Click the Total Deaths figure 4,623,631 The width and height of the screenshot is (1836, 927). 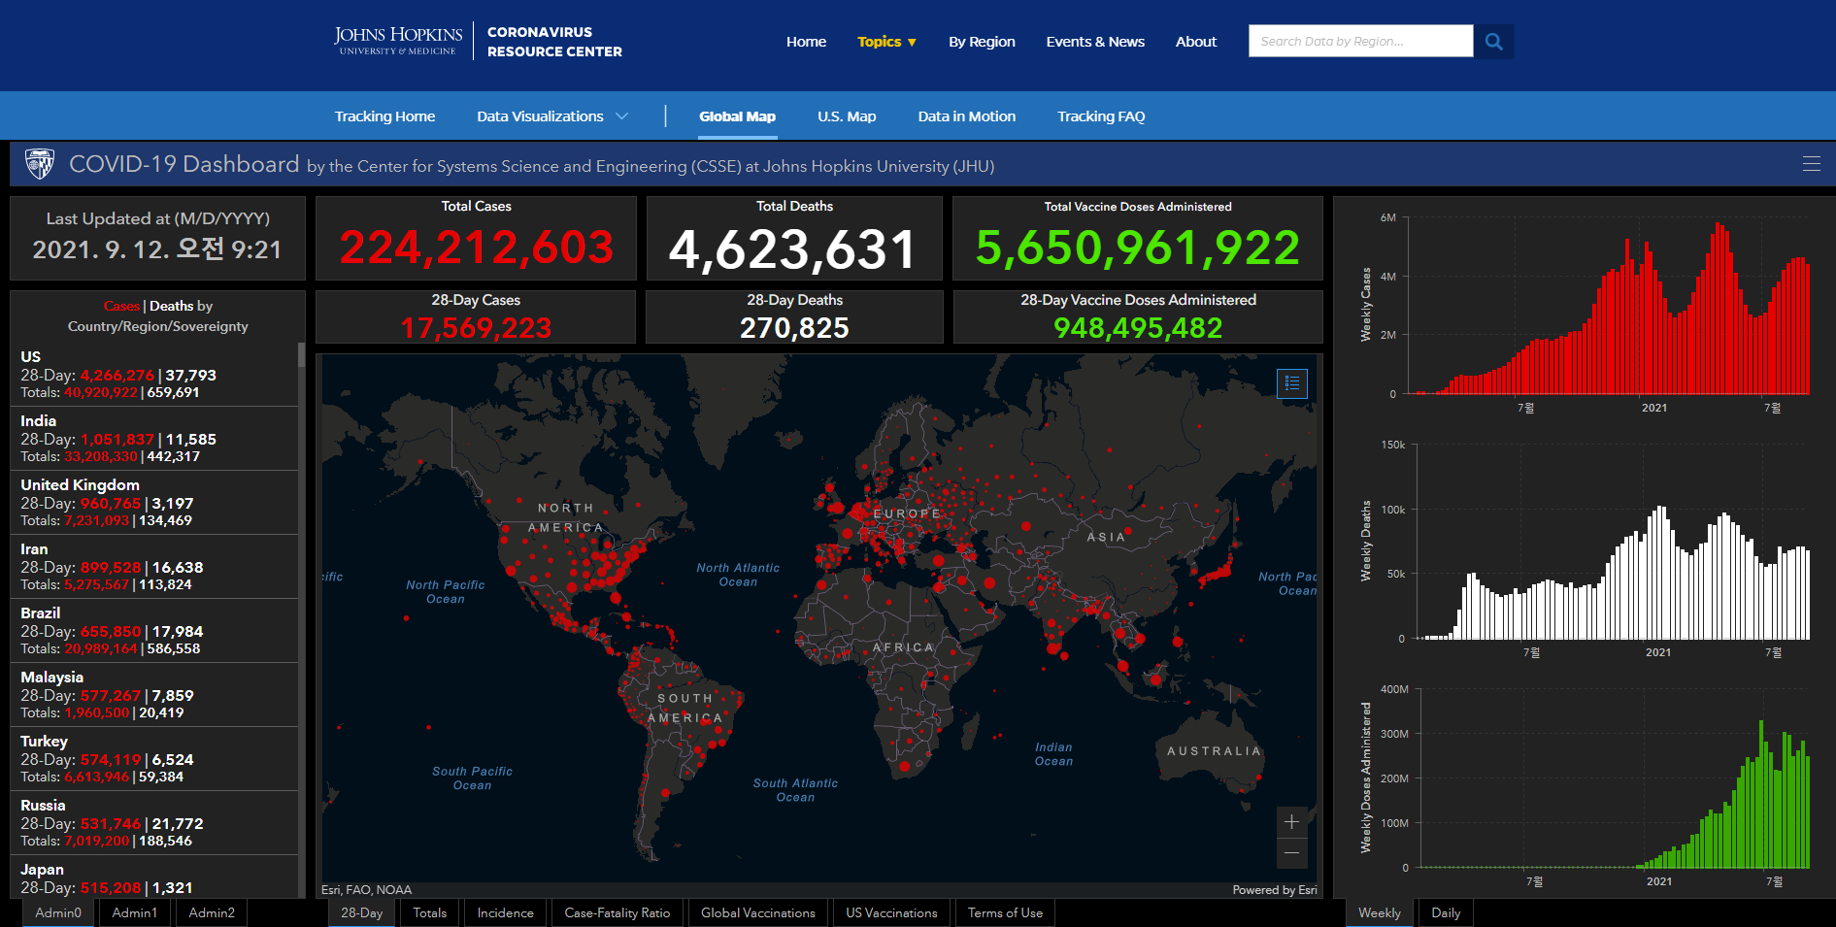[793, 249]
